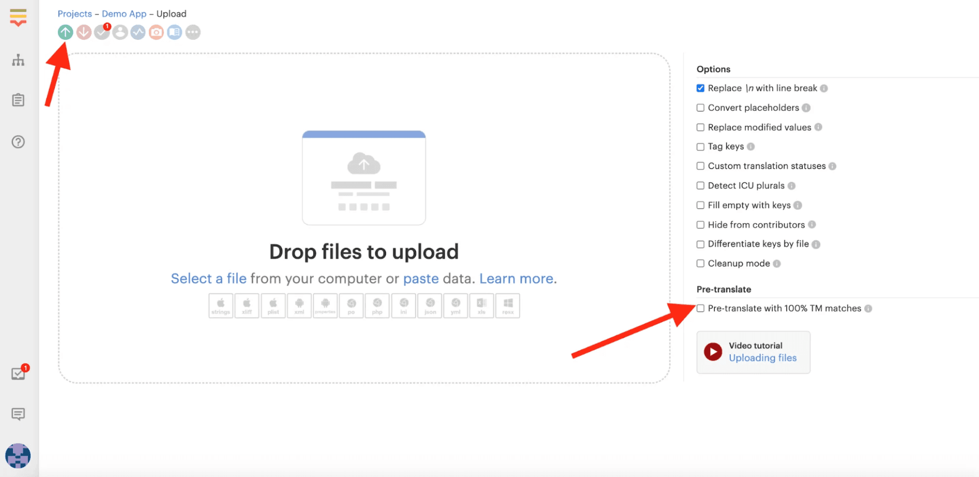Viewport: 979px width, 477px height.
Task: Enable Pre-translate with 100% TM matches
Action: [x=700, y=308]
